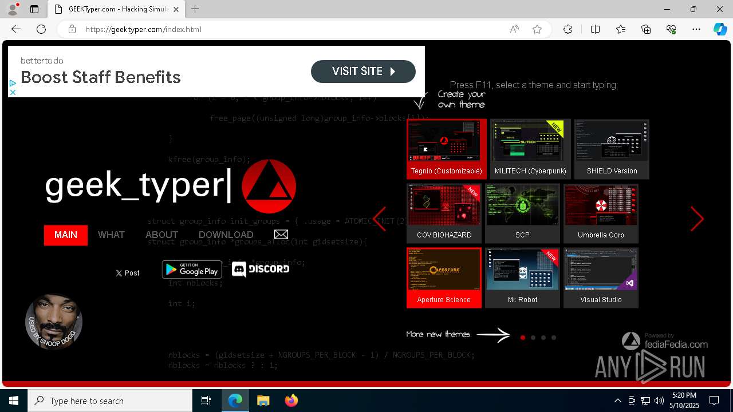Select the fourth theme pagination dot
This screenshot has width=733, height=412.
pos(554,338)
